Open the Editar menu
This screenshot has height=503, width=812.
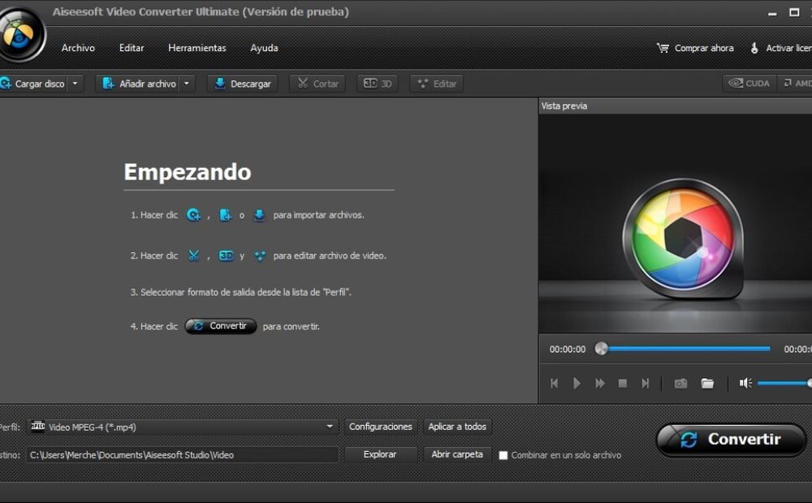pyautogui.click(x=132, y=48)
